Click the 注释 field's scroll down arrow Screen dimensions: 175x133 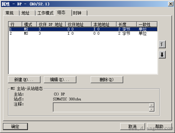click(151, 109)
